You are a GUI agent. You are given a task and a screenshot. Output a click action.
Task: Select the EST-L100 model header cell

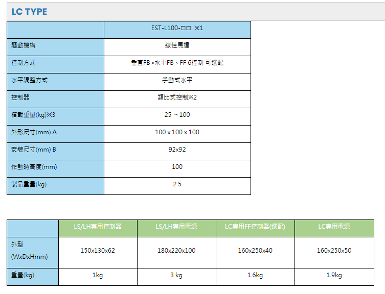[177, 28]
